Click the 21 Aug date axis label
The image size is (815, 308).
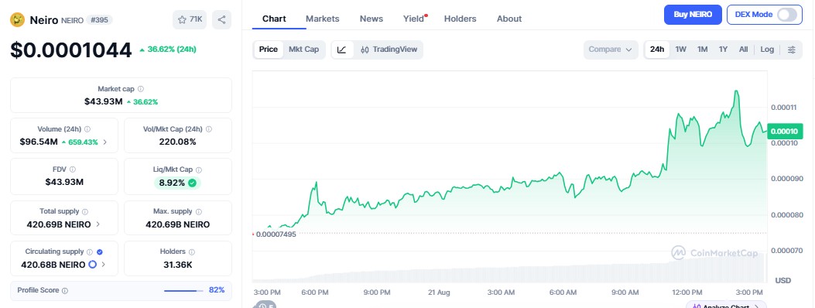pos(439,293)
